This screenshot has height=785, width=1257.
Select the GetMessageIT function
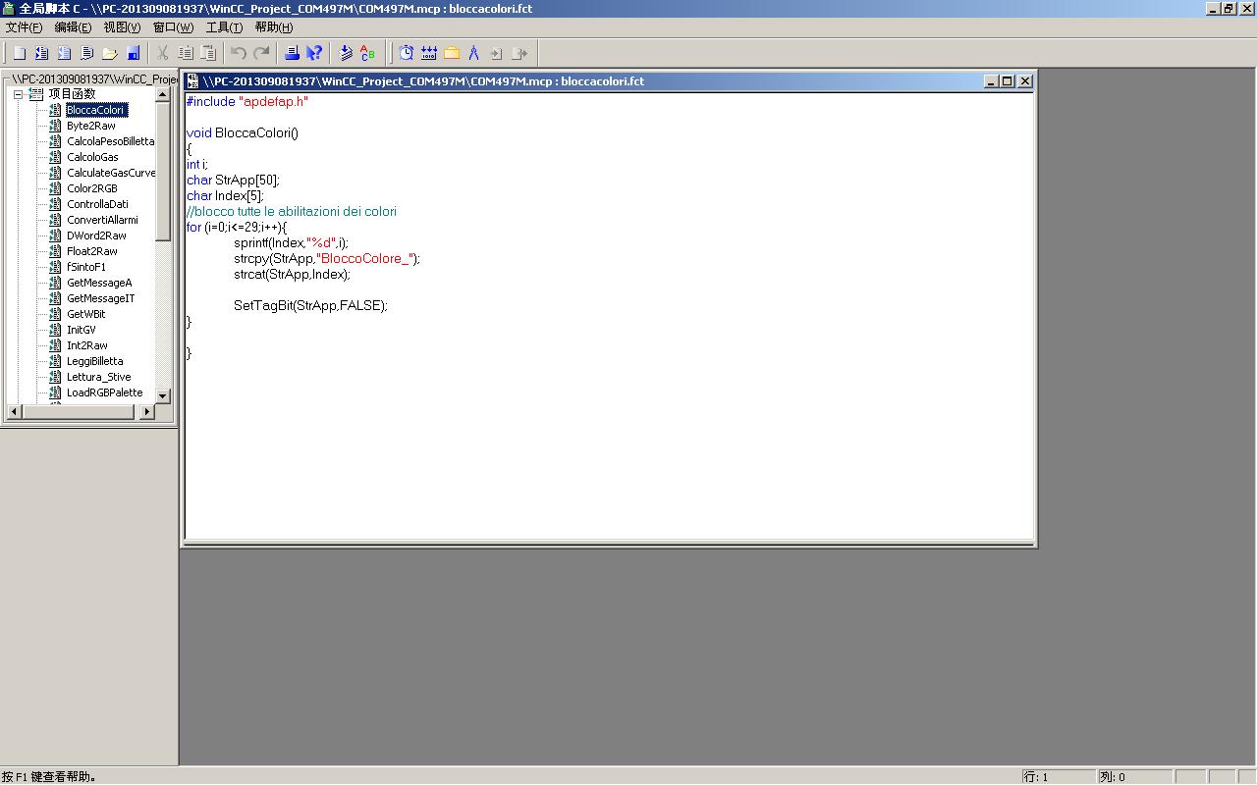(x=101, y=298)
